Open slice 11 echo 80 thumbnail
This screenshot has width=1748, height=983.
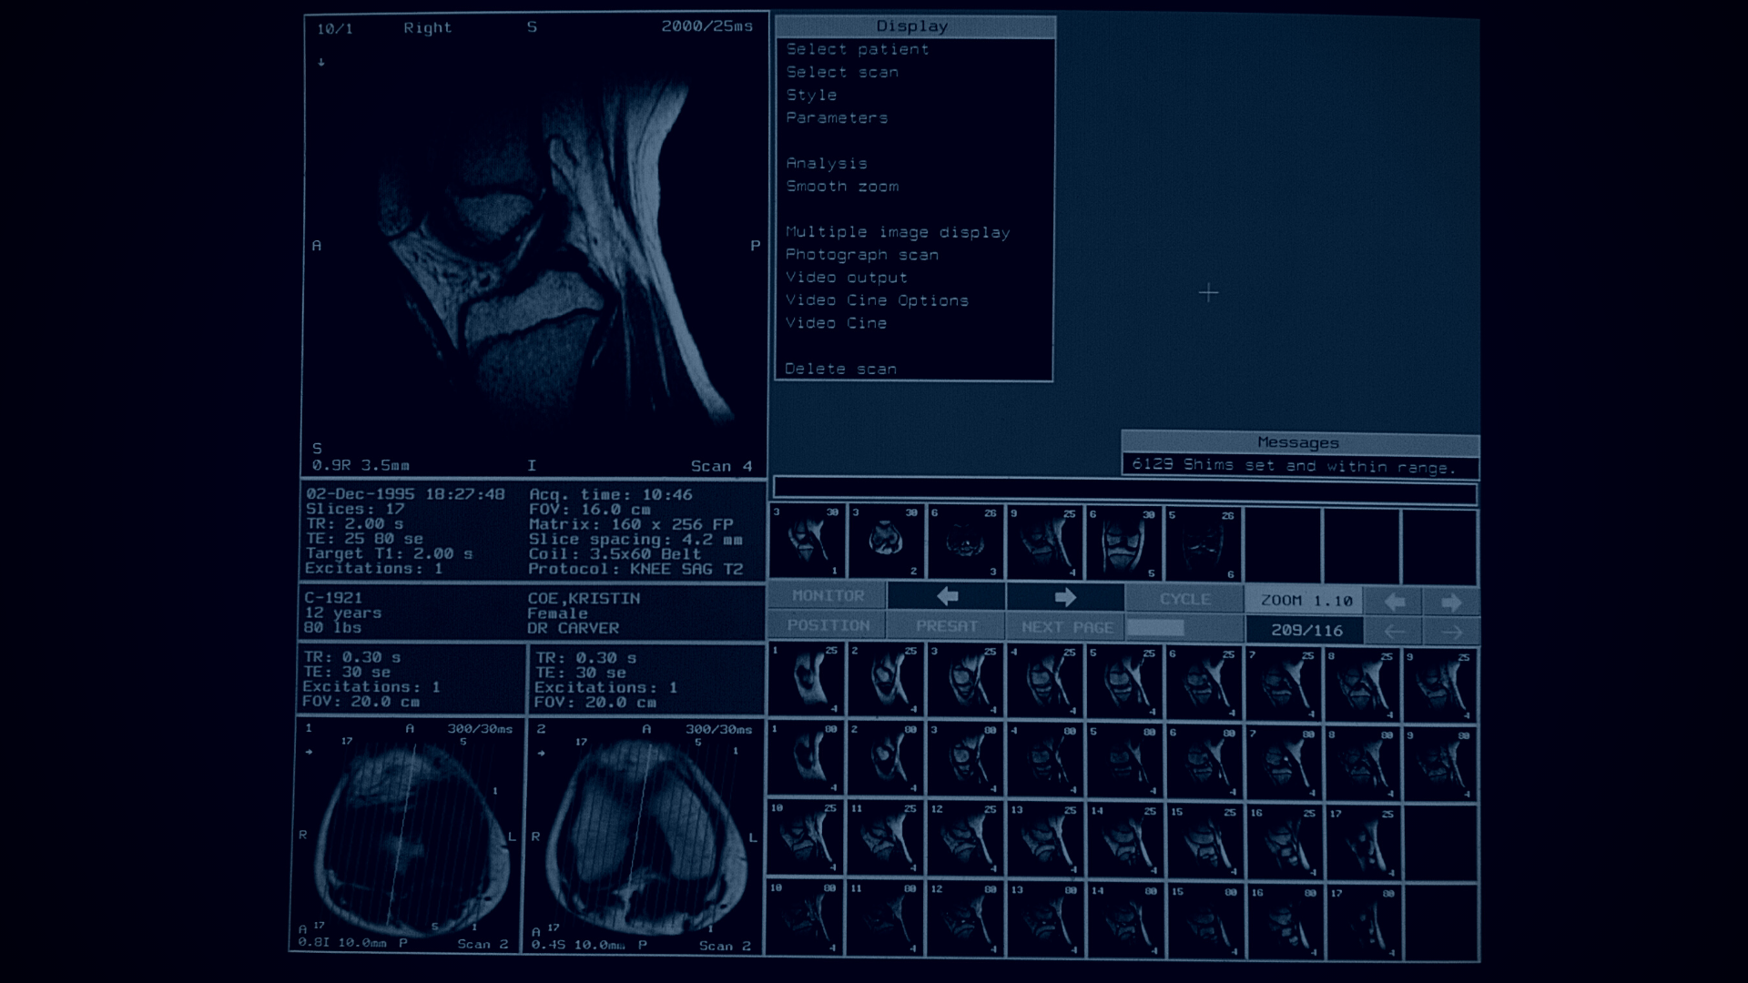coord(885,917)
